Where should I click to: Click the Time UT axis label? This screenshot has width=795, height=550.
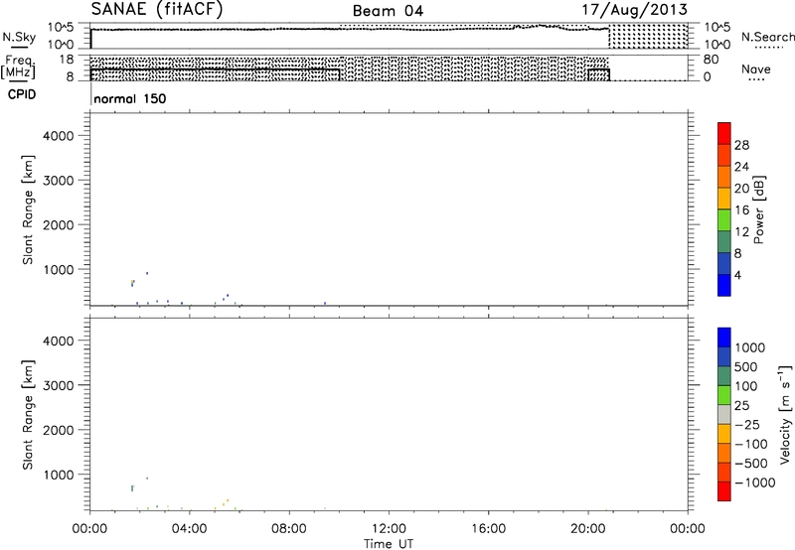tap(389, 544)
